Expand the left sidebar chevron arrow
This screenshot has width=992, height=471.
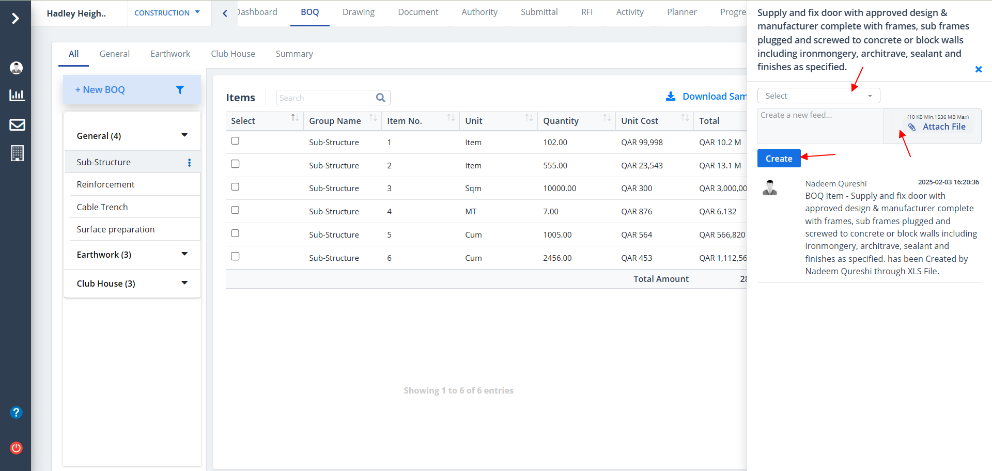pyautogui.click(x=16, y=19)
